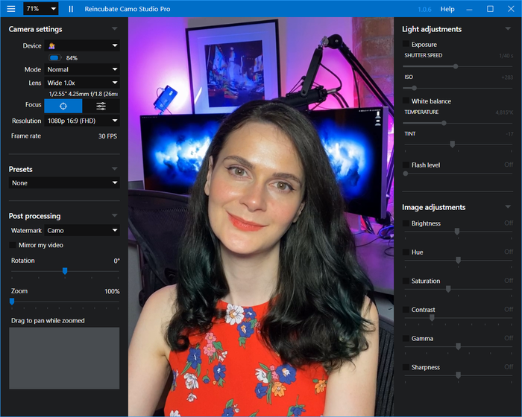Click the Sharpness slider handle
The width and height of the screenshot is (522, 417).
click(x=459, y=375)
